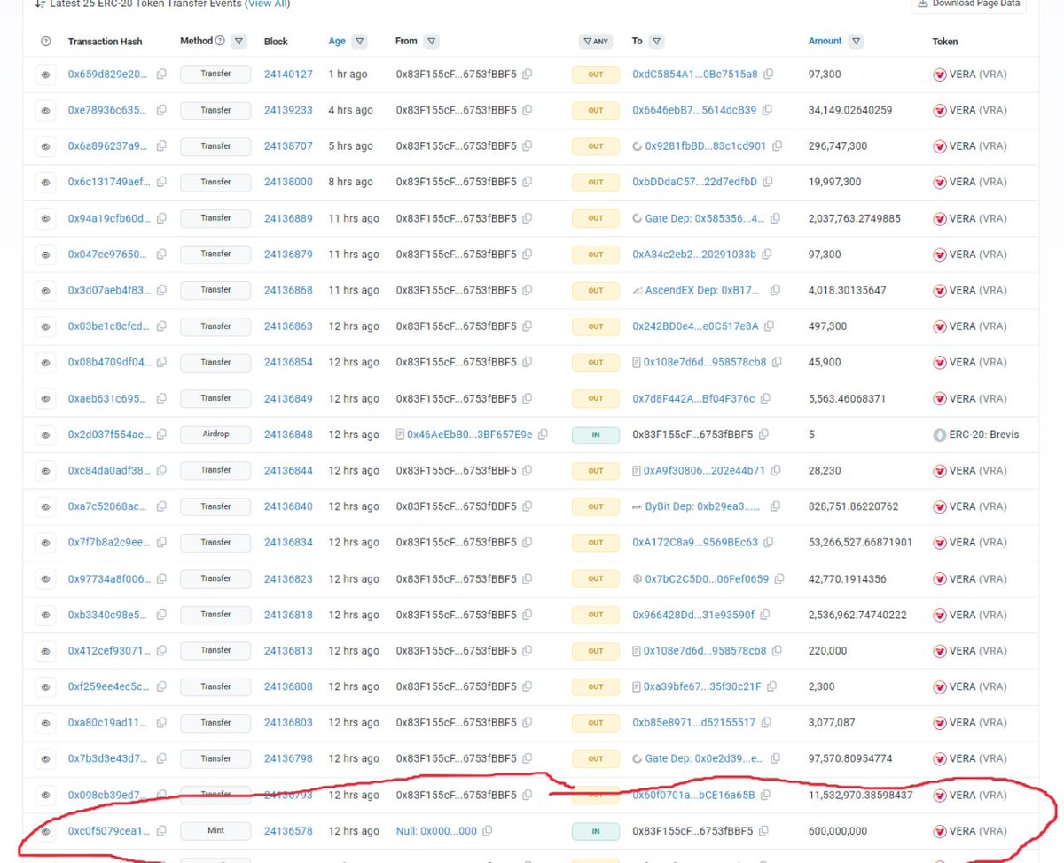1064x863 pixels.
Task: Copy transaction hash 0x659d829e20
Action: 161,75
